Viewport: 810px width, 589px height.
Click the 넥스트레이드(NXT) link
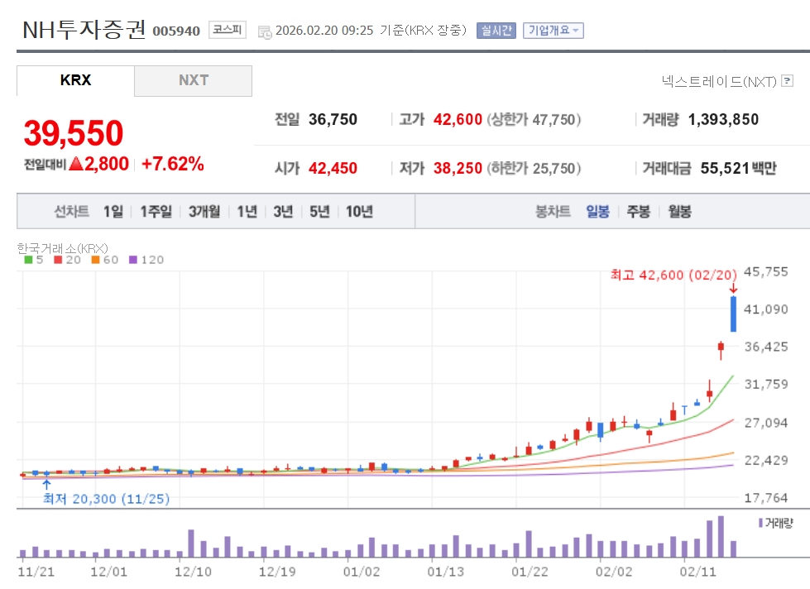pyautogui.click(x=719, y=82)
